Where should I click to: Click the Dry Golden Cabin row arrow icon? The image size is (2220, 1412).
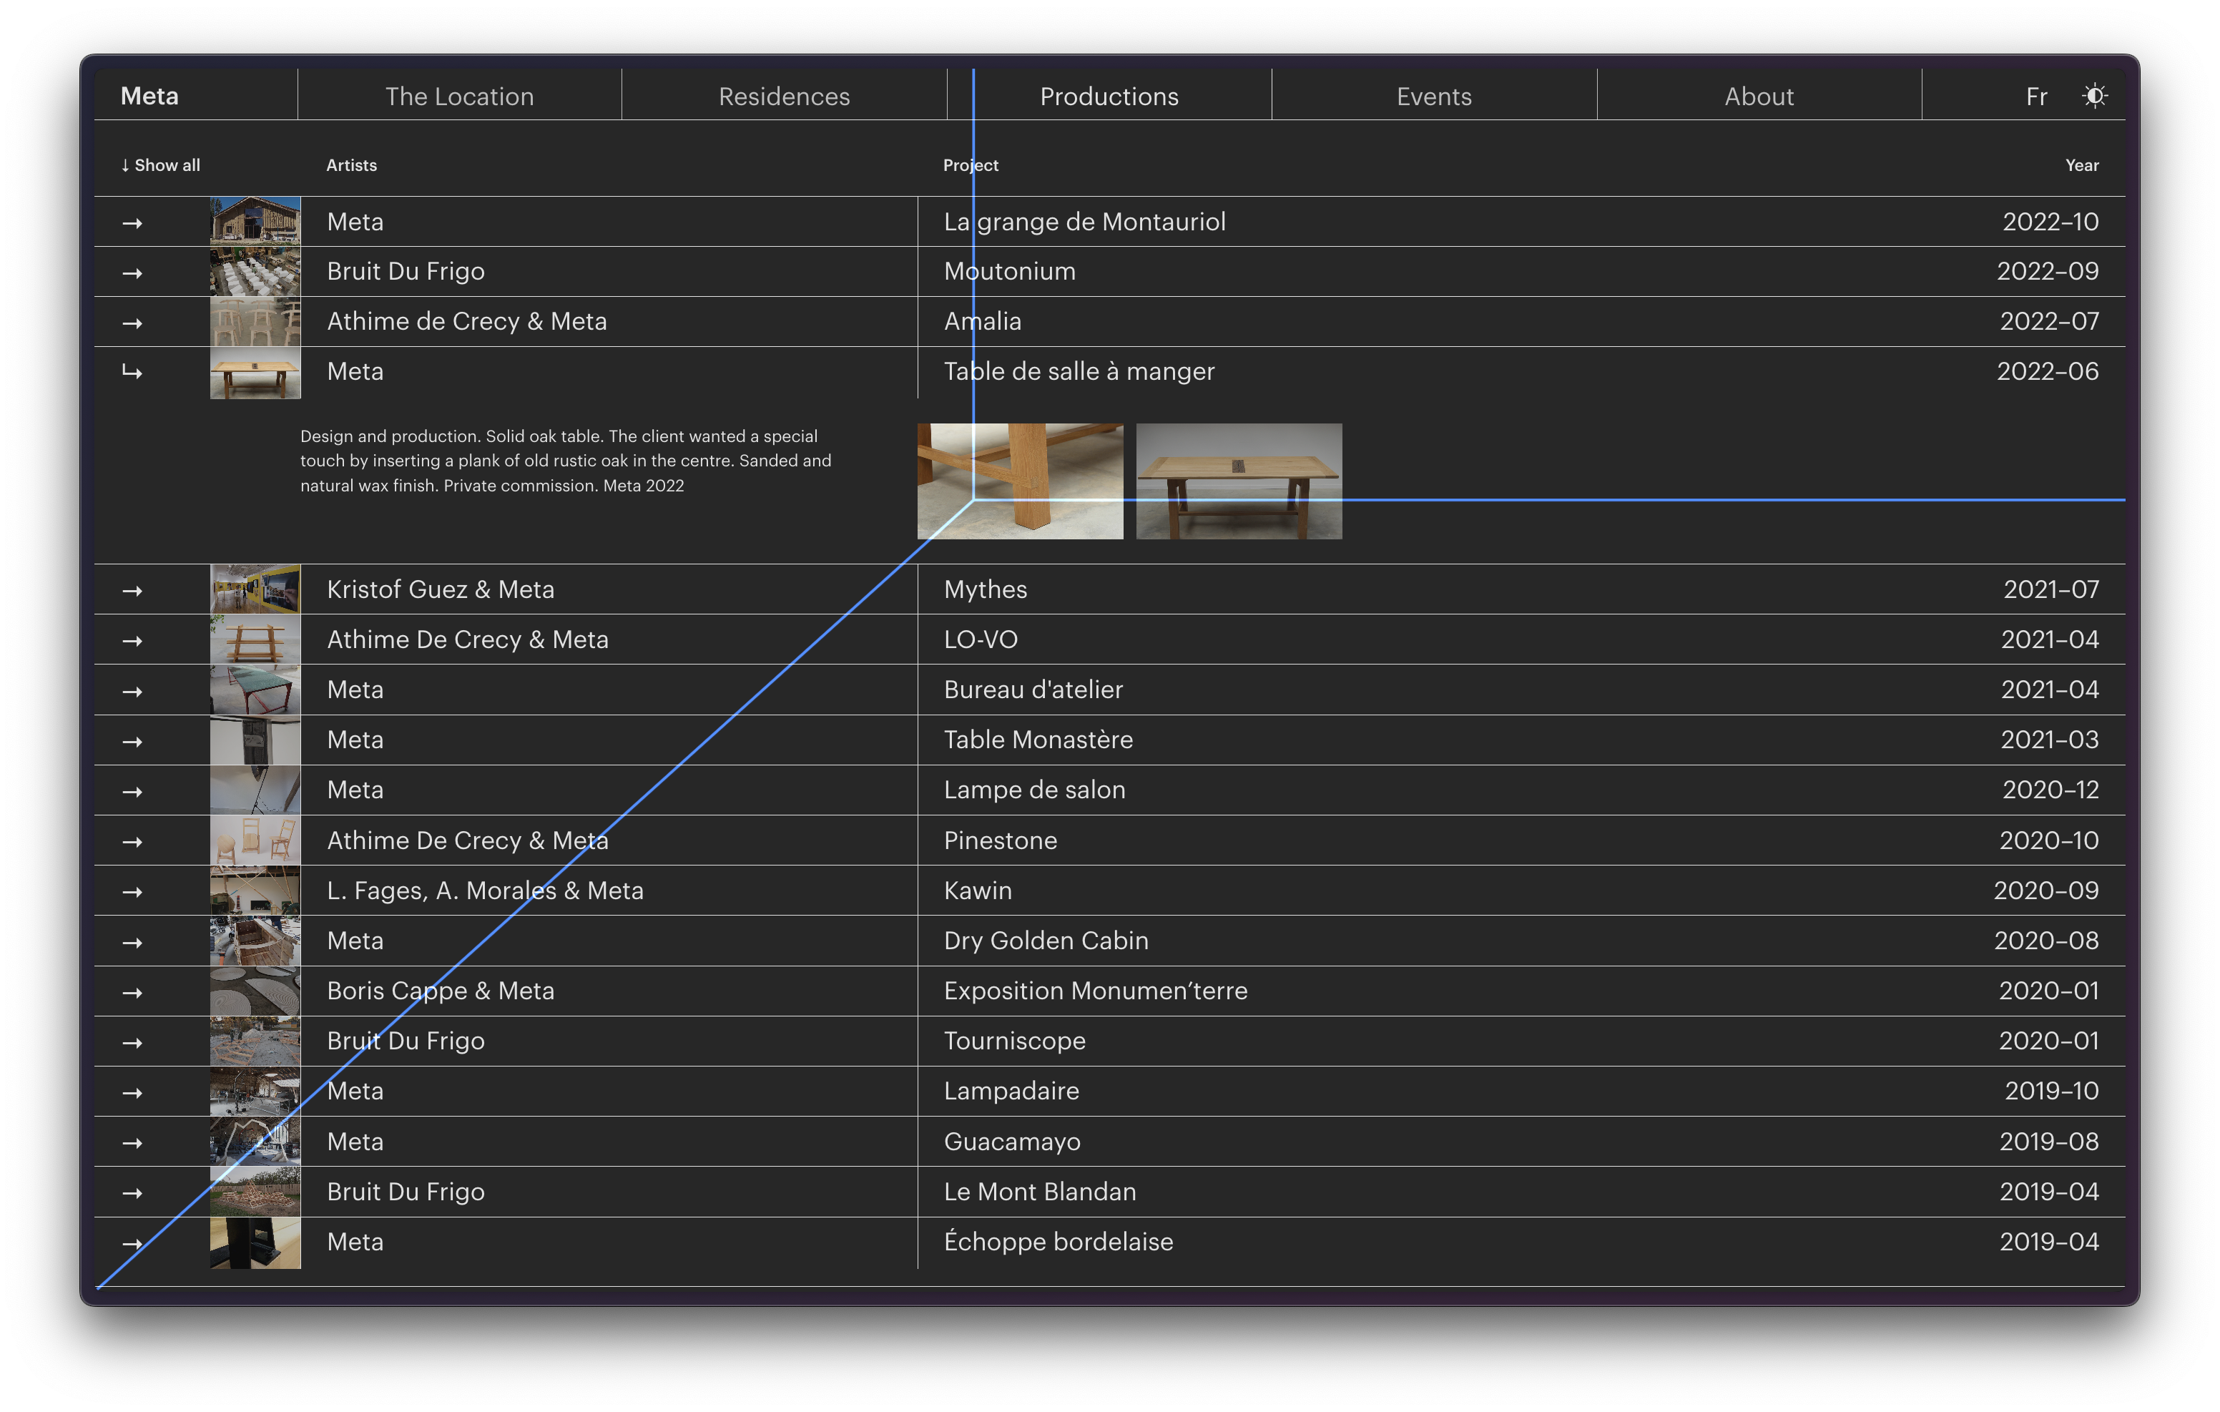132,941
